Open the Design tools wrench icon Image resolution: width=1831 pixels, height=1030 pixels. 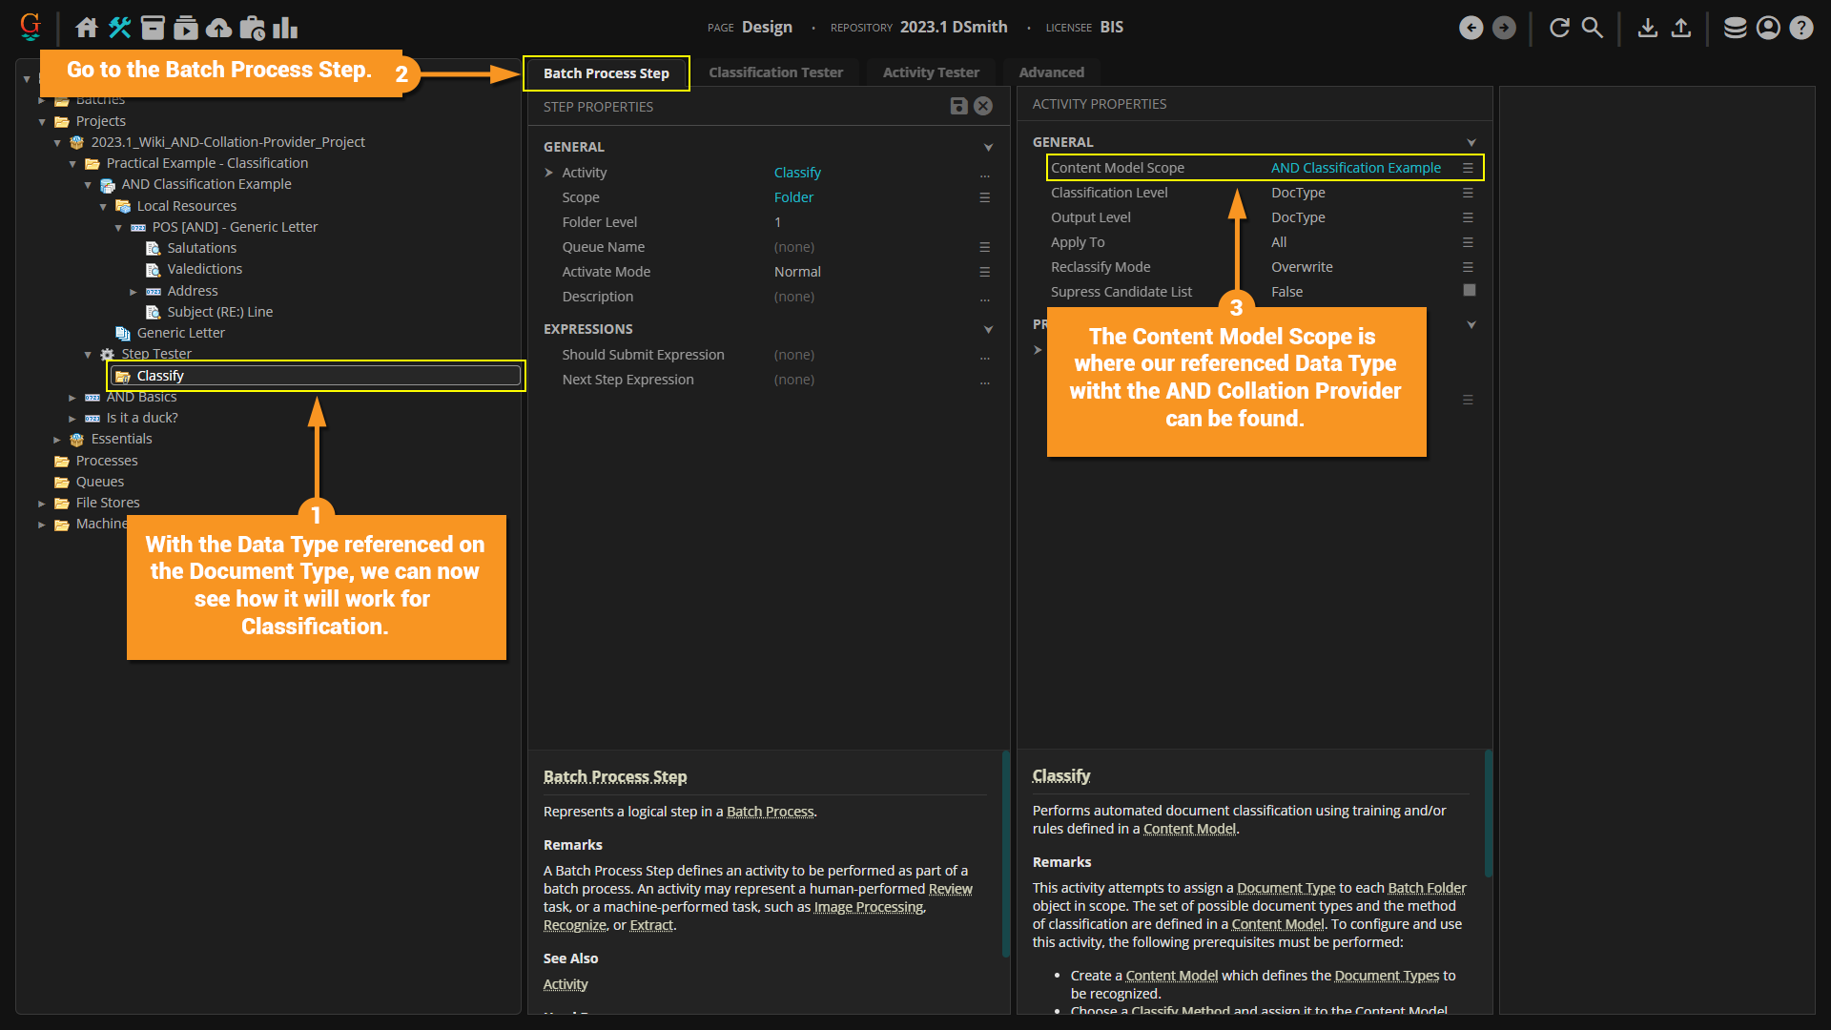click(119, 28)
